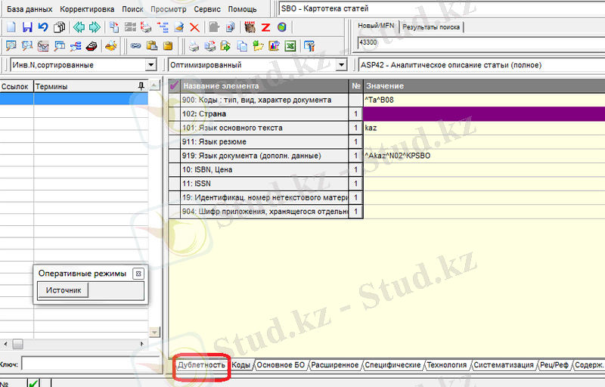Image resolution: width=605 pixels, height=387 pixels.
Task: Select the Специфические bottom tab
Action: [x=392, y=364]
